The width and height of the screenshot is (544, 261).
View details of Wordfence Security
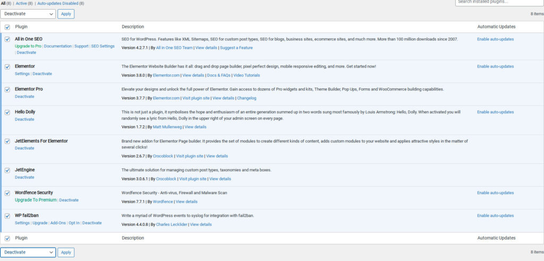pos(186,201)
